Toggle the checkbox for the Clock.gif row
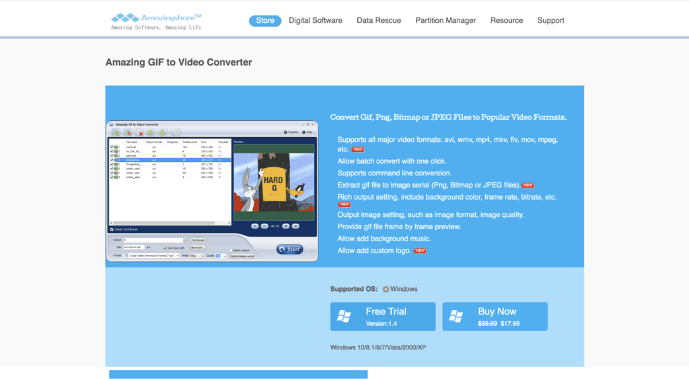This screenshot has width=689, height=379. 112,147
